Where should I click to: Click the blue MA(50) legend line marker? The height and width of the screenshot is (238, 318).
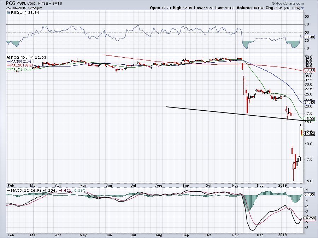coord(8,62)
